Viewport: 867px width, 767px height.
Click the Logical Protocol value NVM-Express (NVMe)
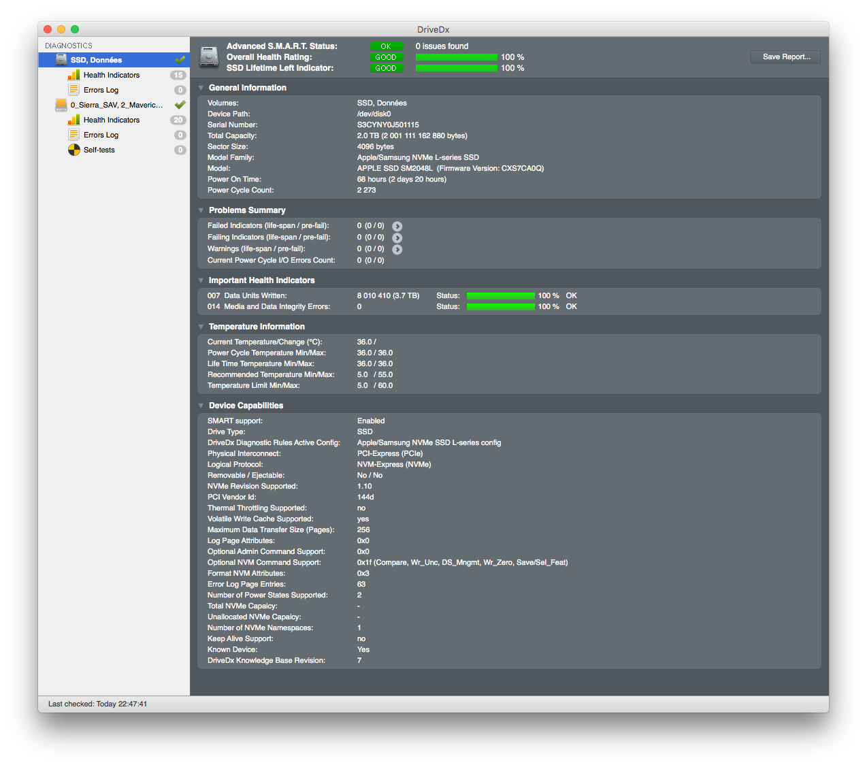tap(394, 464)
